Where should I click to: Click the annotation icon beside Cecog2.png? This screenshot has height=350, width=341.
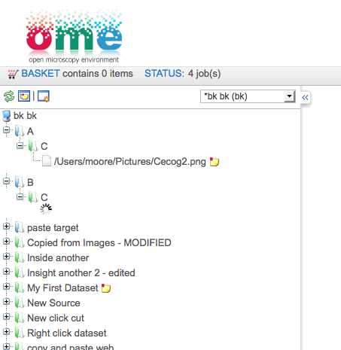pyautogui.click(x=214, y=162)
